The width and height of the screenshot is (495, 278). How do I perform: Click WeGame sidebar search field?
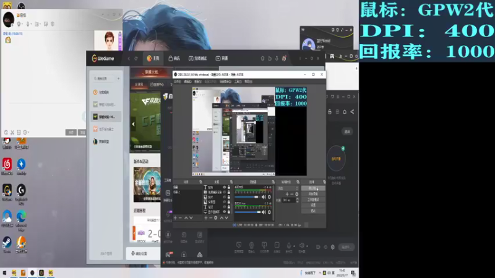click(104, 78)
